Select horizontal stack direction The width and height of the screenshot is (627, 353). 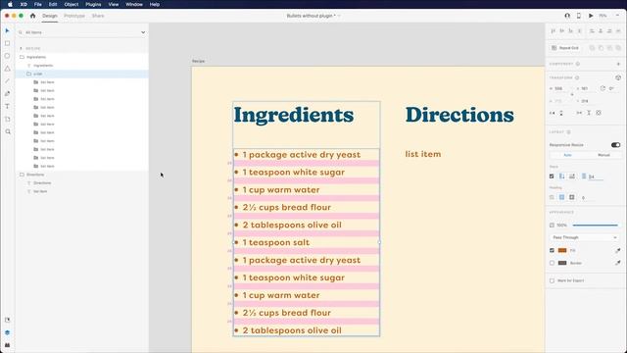point(572,176)
